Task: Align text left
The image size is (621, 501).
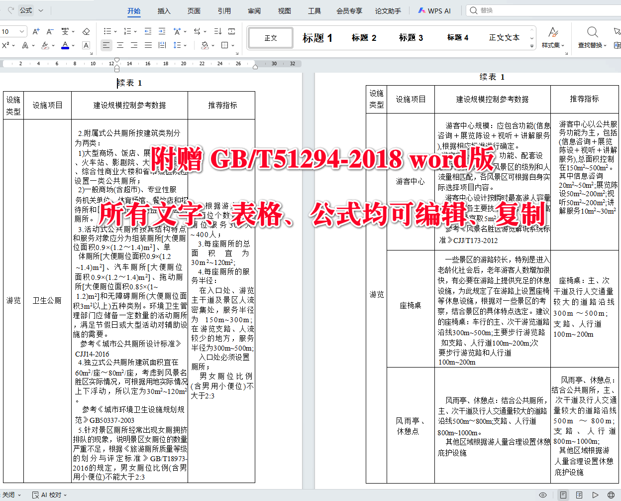Action: 106,45
